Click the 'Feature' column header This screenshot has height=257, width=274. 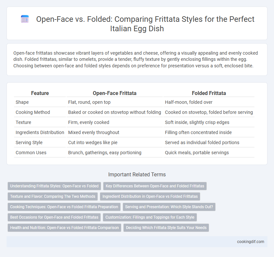pyautogui.click(x=40, y=93)
